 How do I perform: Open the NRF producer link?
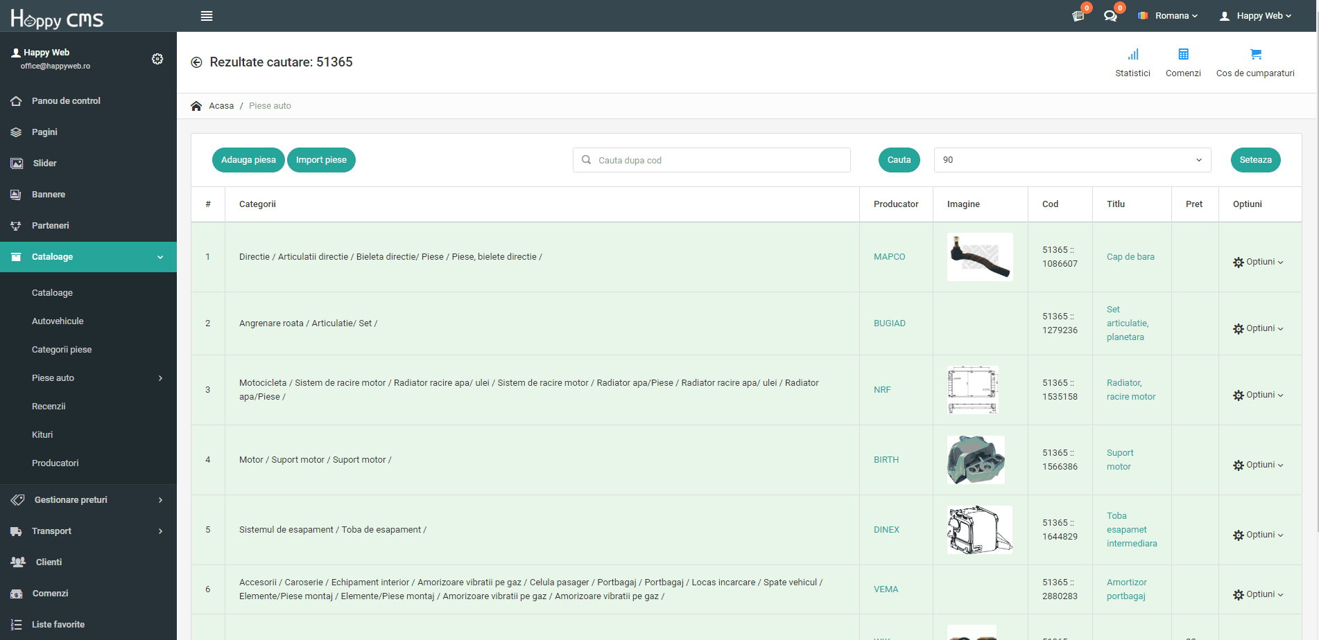coord(882,390)
